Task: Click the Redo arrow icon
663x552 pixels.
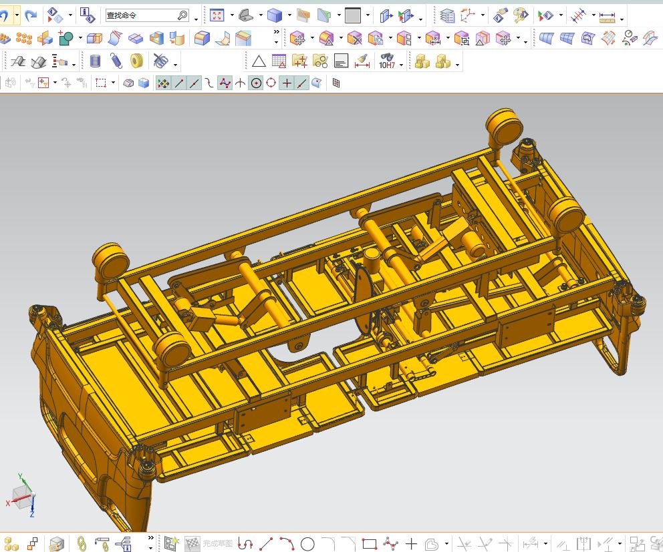Action: pos(31,16)
